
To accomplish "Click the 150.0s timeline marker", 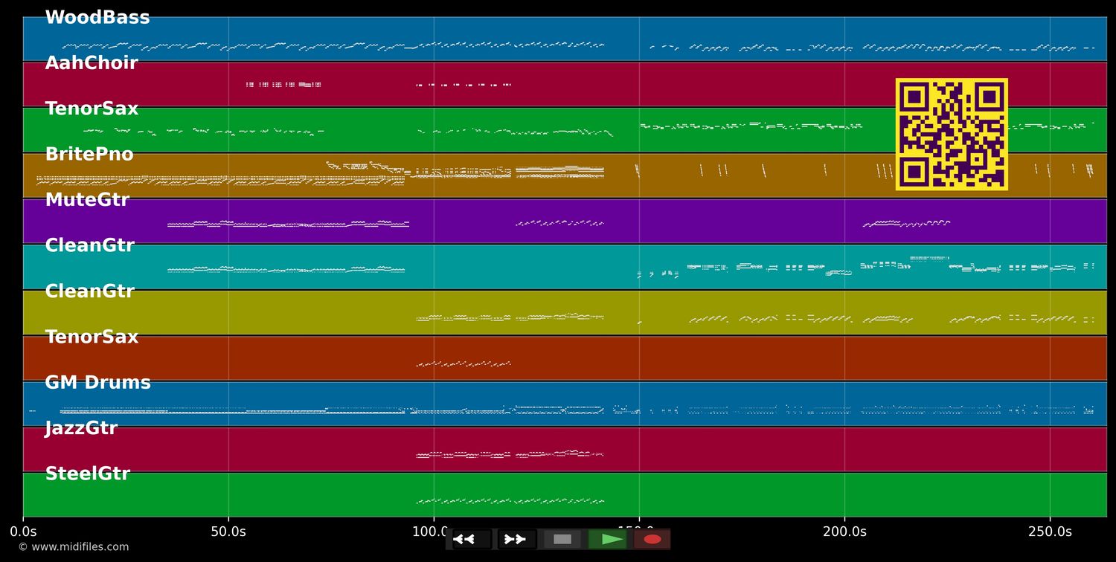I will pyautogui.click(x=640, y=532).
